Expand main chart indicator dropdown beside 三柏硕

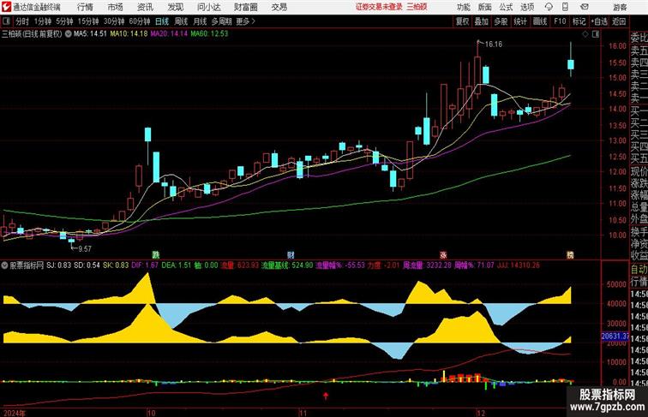click(68, 34)
